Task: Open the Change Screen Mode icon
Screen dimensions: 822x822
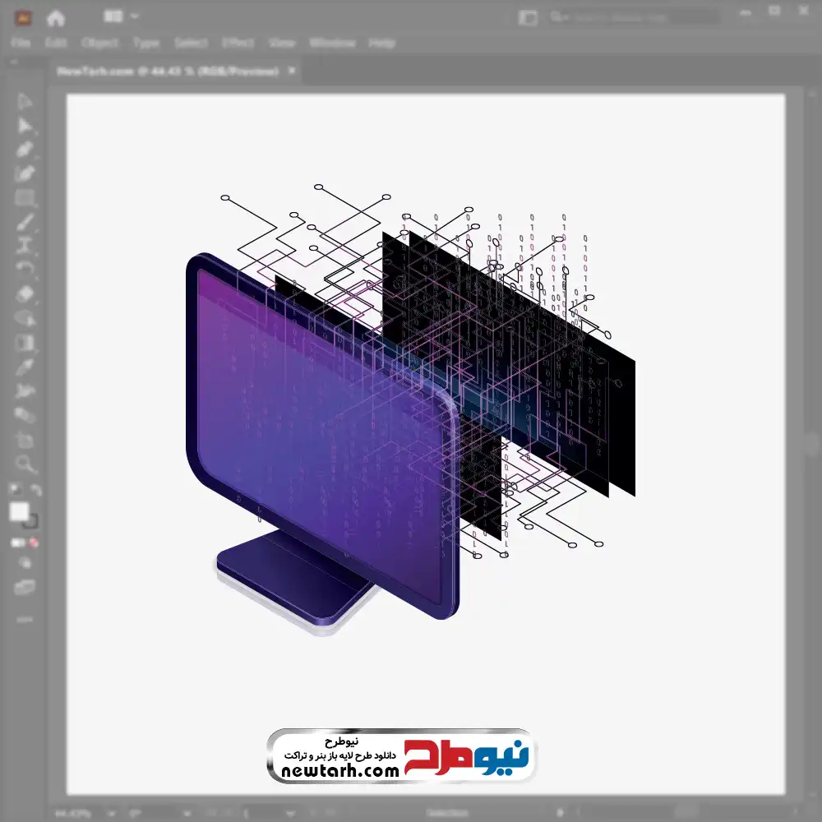Action: [x=24, y=587]
